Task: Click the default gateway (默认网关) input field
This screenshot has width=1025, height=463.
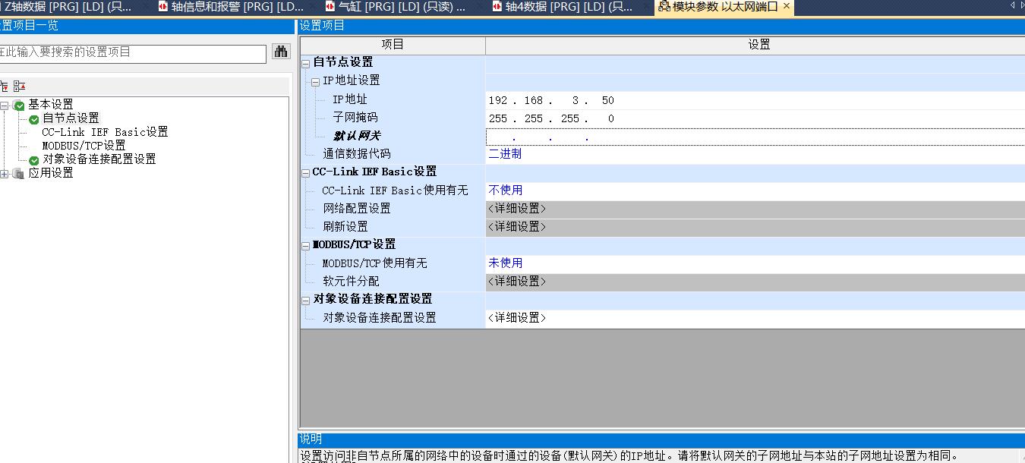Action: [547, 137]
